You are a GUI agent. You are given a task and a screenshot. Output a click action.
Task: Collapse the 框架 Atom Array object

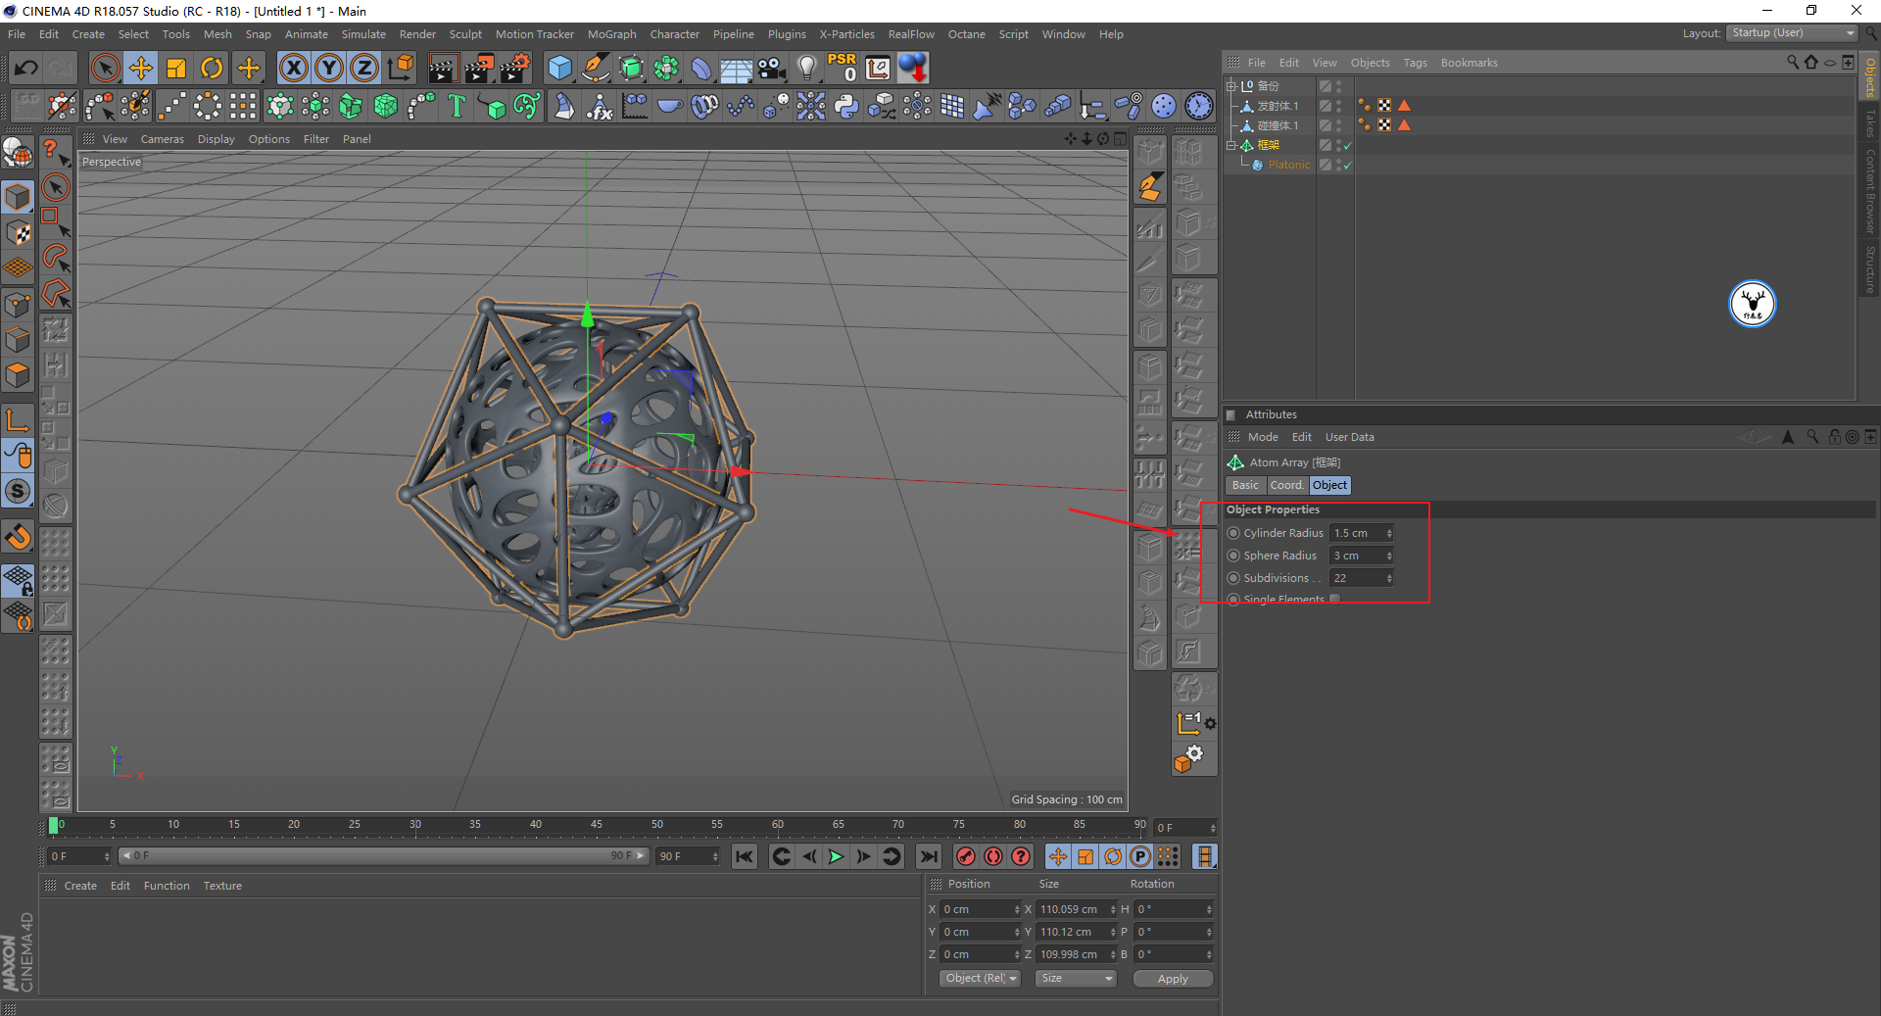[x=1231, y=145]
